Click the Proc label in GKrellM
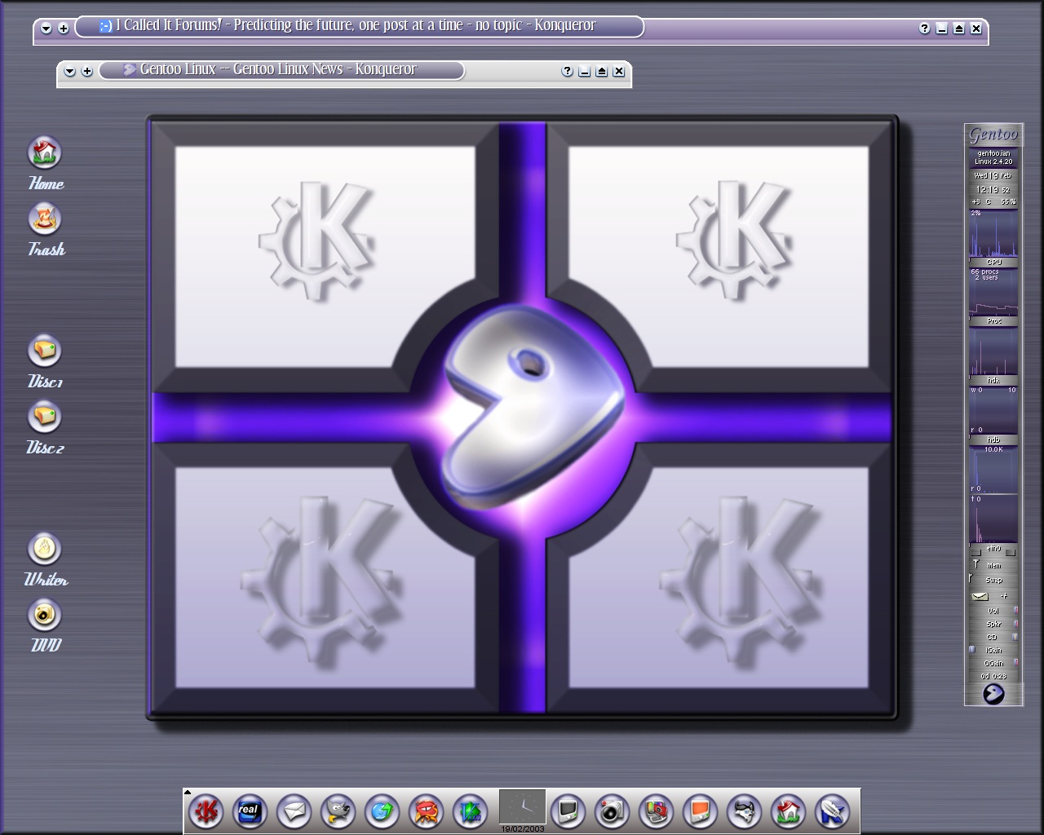Screen dimensions: 1044x835 (x=993, y=321)
